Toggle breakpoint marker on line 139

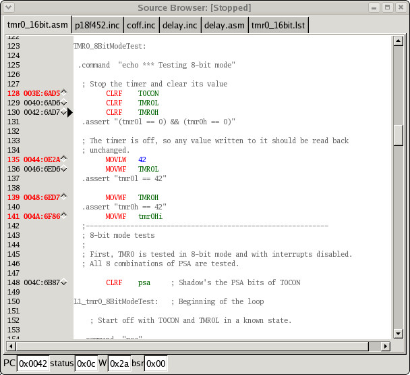pyautogui.click(x=64, y=196)
